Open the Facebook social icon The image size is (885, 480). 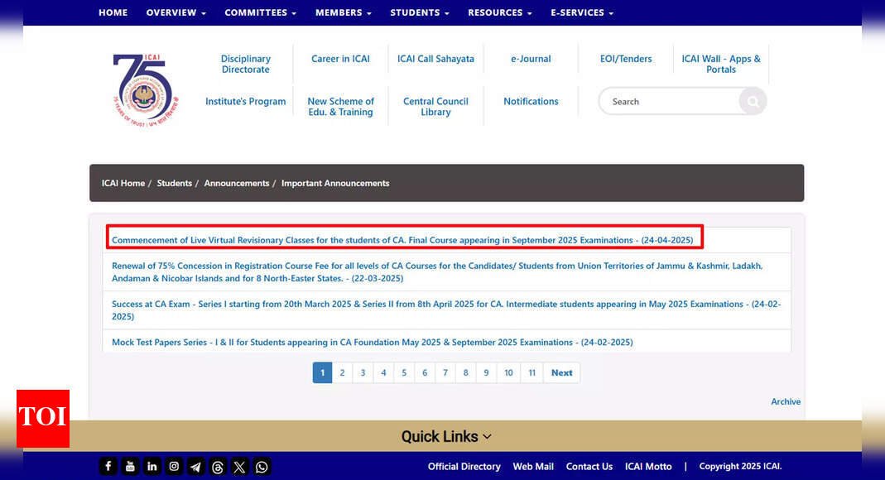[108, 467]
